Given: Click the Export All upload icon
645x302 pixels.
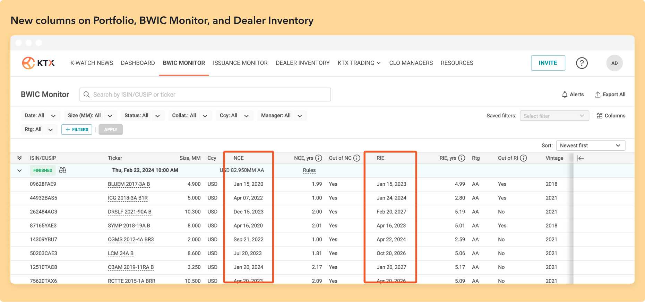Looking at the screenshot, I should tap(598, 95).
